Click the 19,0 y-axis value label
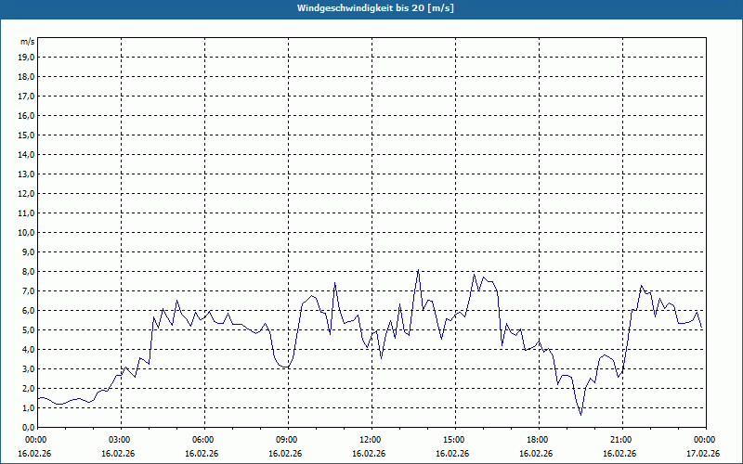The height and width of the screenshot is (464, 743). click(26, 57)
